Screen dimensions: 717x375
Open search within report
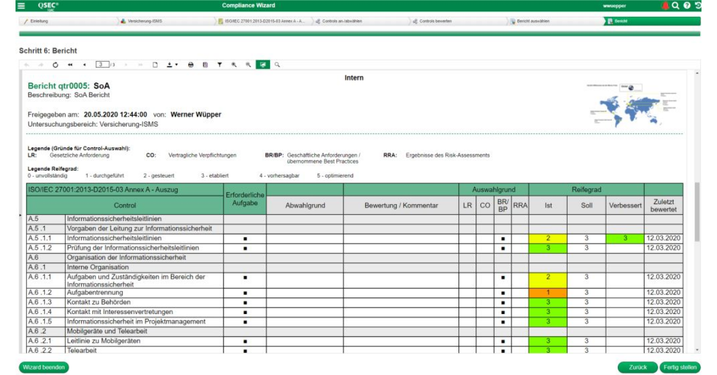click(x=277, y=64)
